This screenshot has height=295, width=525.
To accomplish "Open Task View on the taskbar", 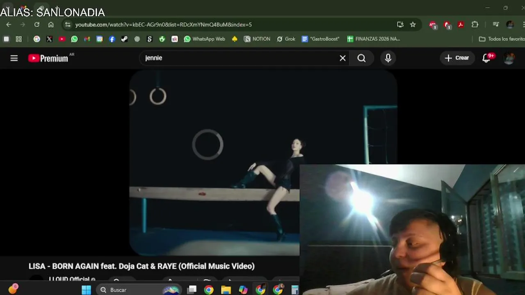I will (192, 290).
